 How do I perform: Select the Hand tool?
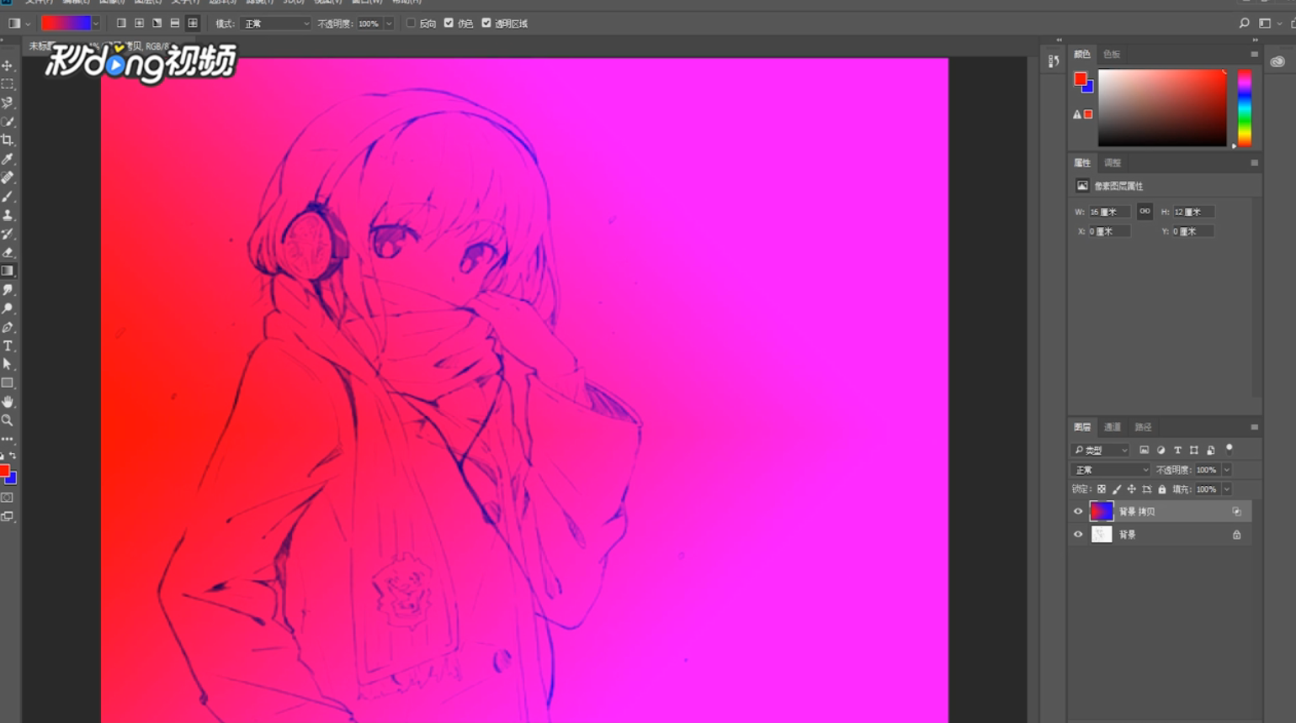pyautogui.click(x=8, y=402)
